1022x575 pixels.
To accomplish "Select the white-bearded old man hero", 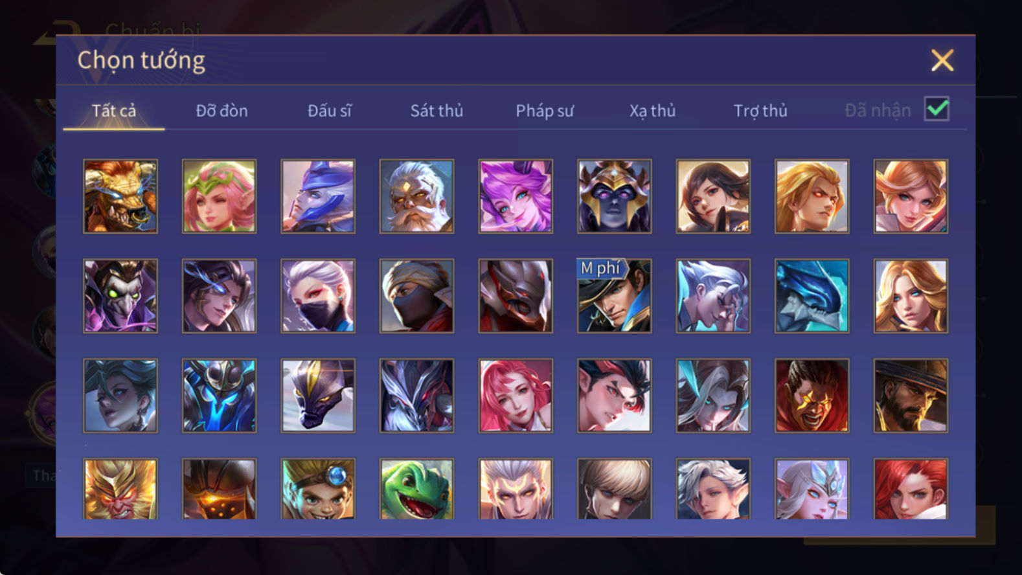I will 416,196.
